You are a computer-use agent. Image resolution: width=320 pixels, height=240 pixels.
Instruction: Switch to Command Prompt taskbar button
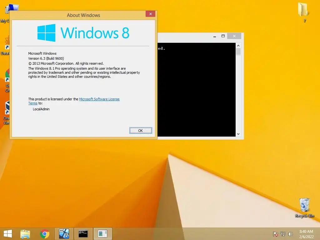point(83,234)
